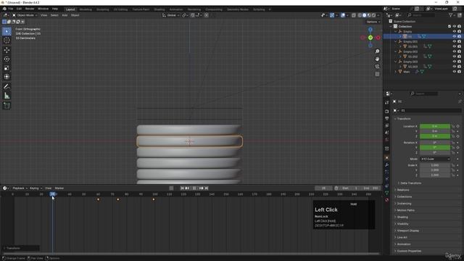This screenshot has width=464, height=261.
Task: Open the Render properties tab
Action: click(386, 111)
